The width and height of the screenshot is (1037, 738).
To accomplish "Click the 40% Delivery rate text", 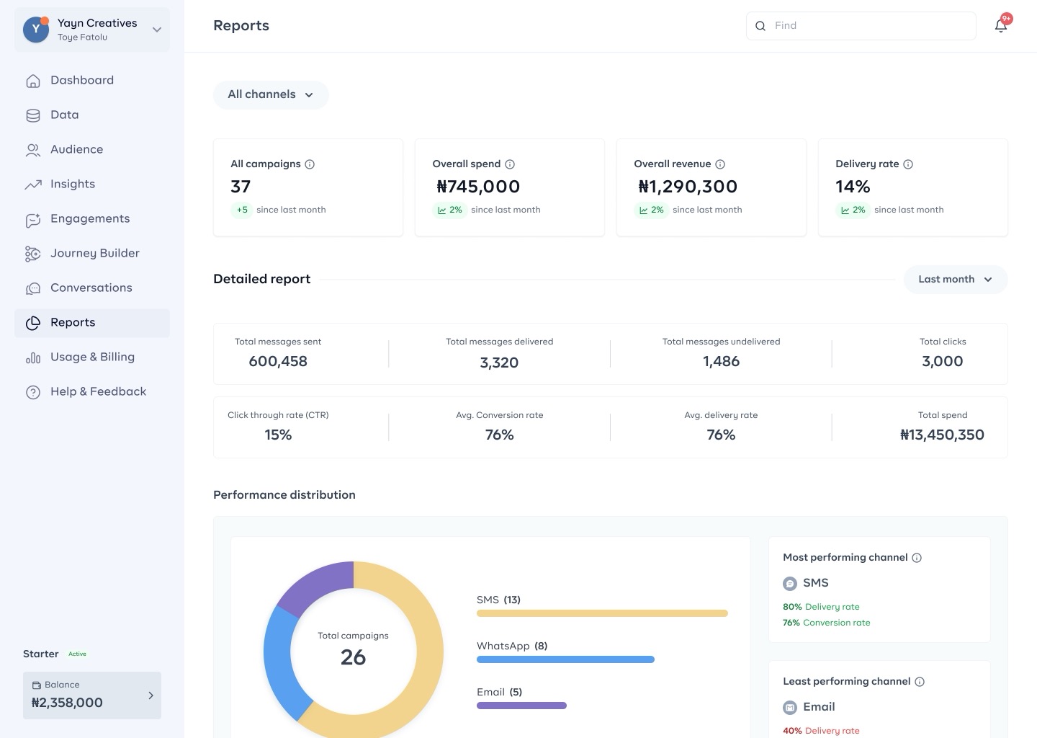I will [821, 732].
